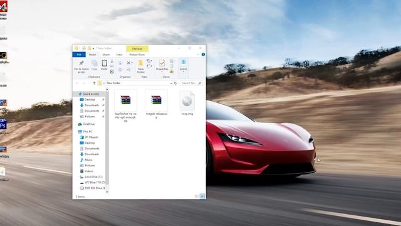Switch to the Share ribbon tab

point(106,55)
